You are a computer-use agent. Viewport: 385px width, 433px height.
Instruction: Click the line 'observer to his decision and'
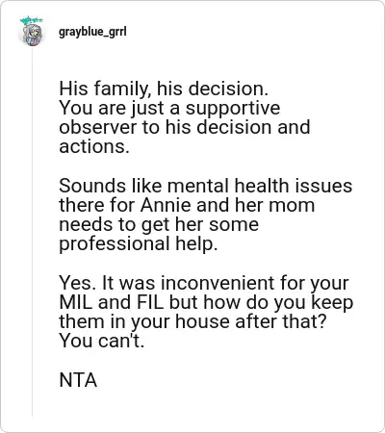coord(185,127)
